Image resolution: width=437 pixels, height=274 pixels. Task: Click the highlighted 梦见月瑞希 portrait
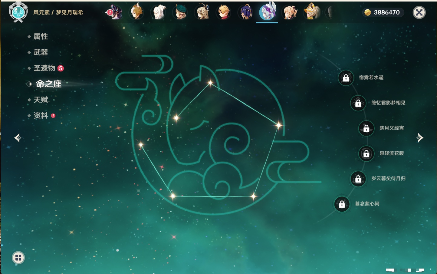(267, 12)
